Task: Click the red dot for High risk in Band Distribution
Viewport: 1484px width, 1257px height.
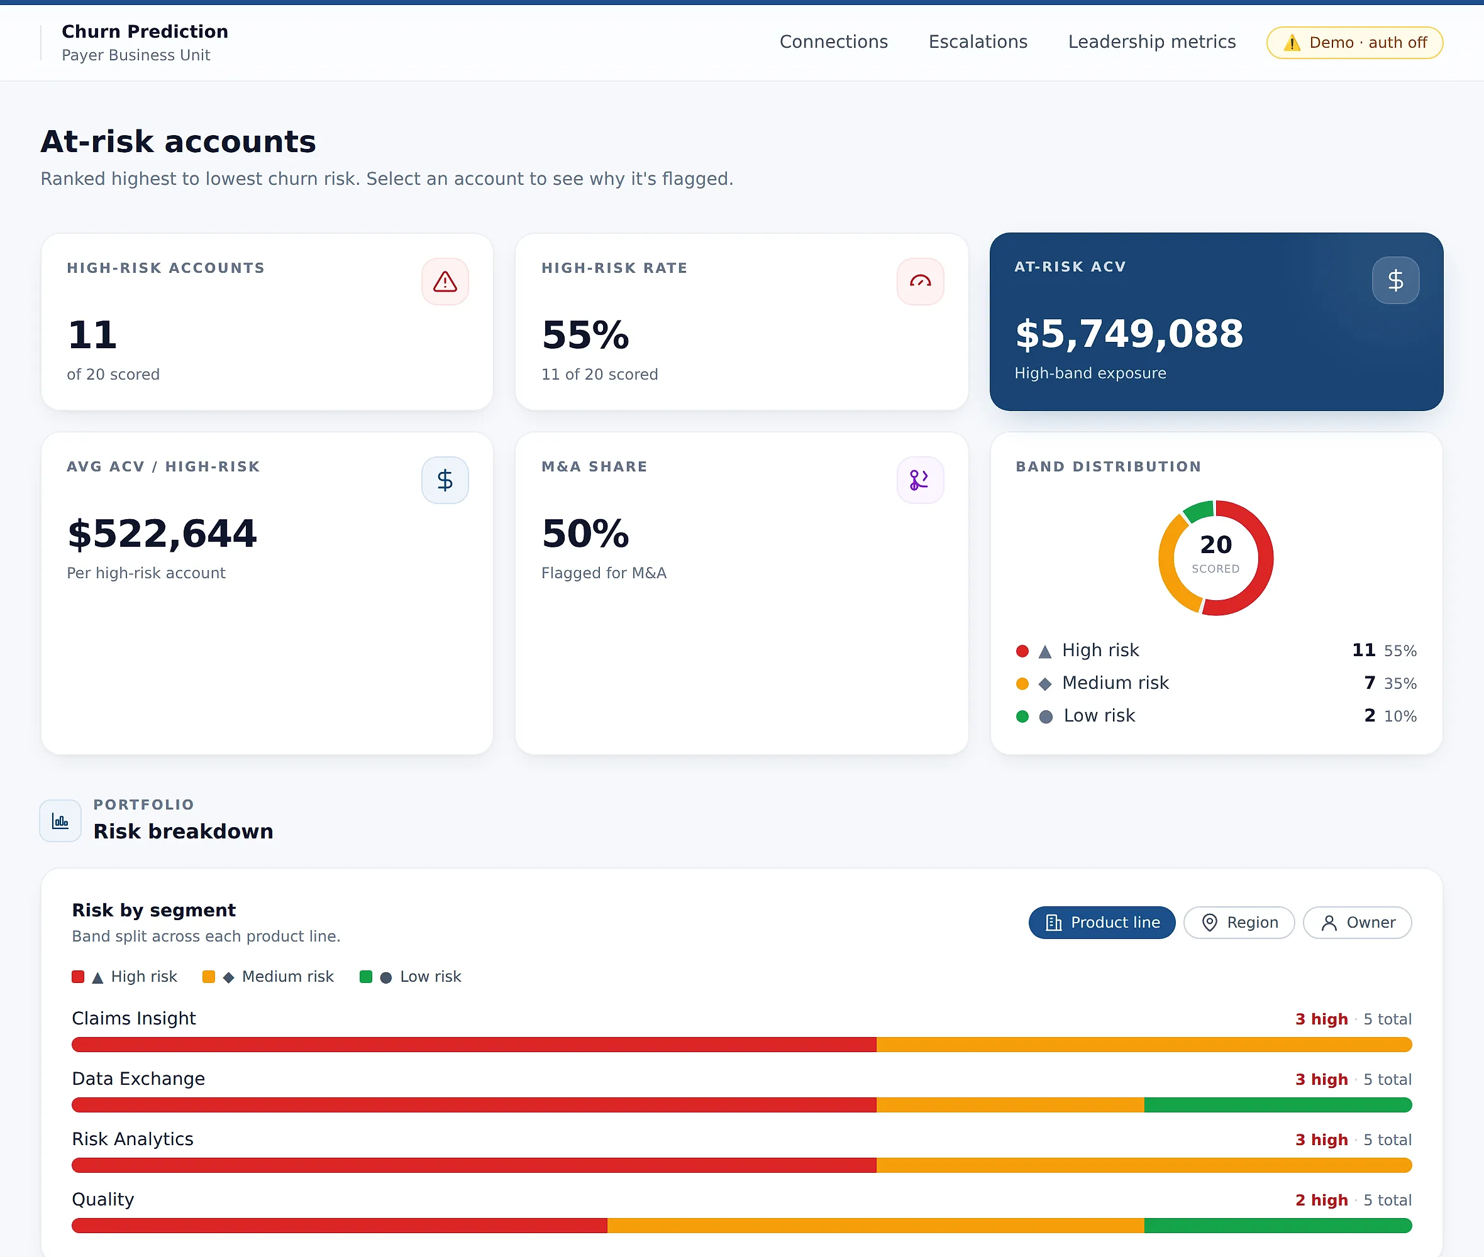Action: coord(1022,651)
